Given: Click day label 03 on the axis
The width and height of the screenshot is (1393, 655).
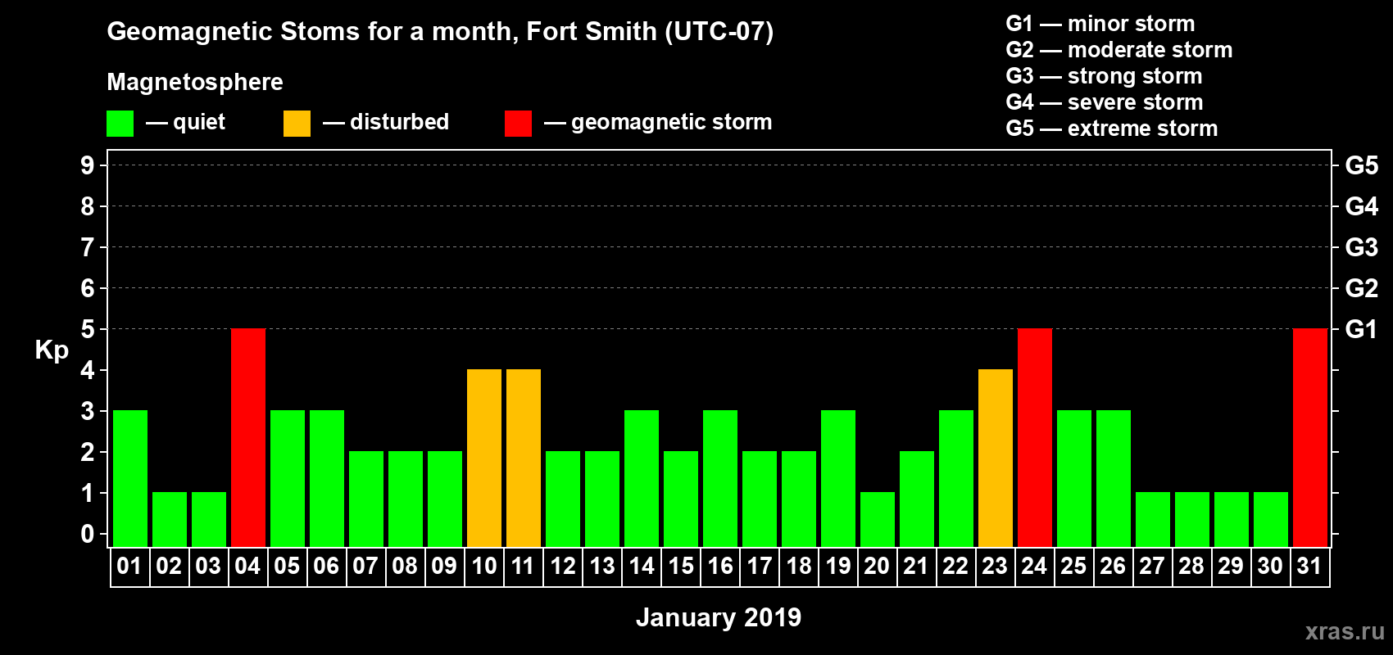Looking at the screenshot, I should [208, 566].
